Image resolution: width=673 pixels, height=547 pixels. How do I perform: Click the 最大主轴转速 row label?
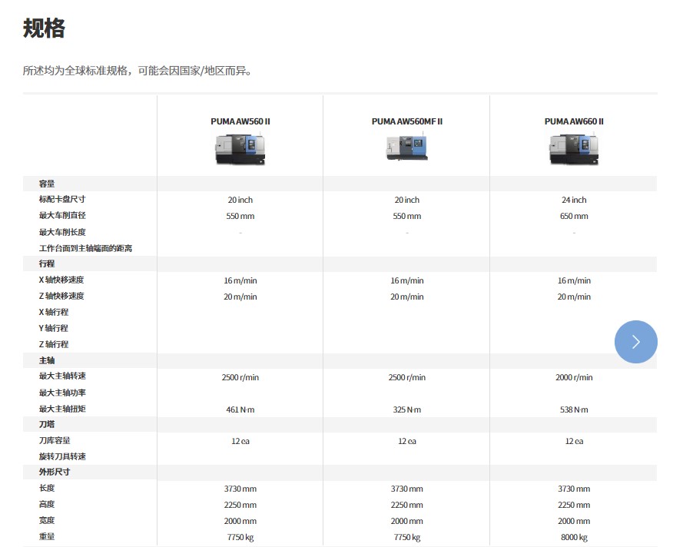pyautogui.click(x=62, y=376)
